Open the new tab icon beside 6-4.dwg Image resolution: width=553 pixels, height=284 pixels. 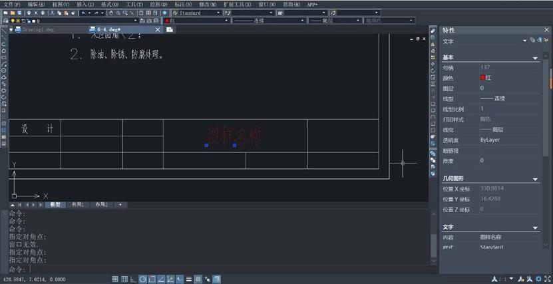click(x=170, y=30)
